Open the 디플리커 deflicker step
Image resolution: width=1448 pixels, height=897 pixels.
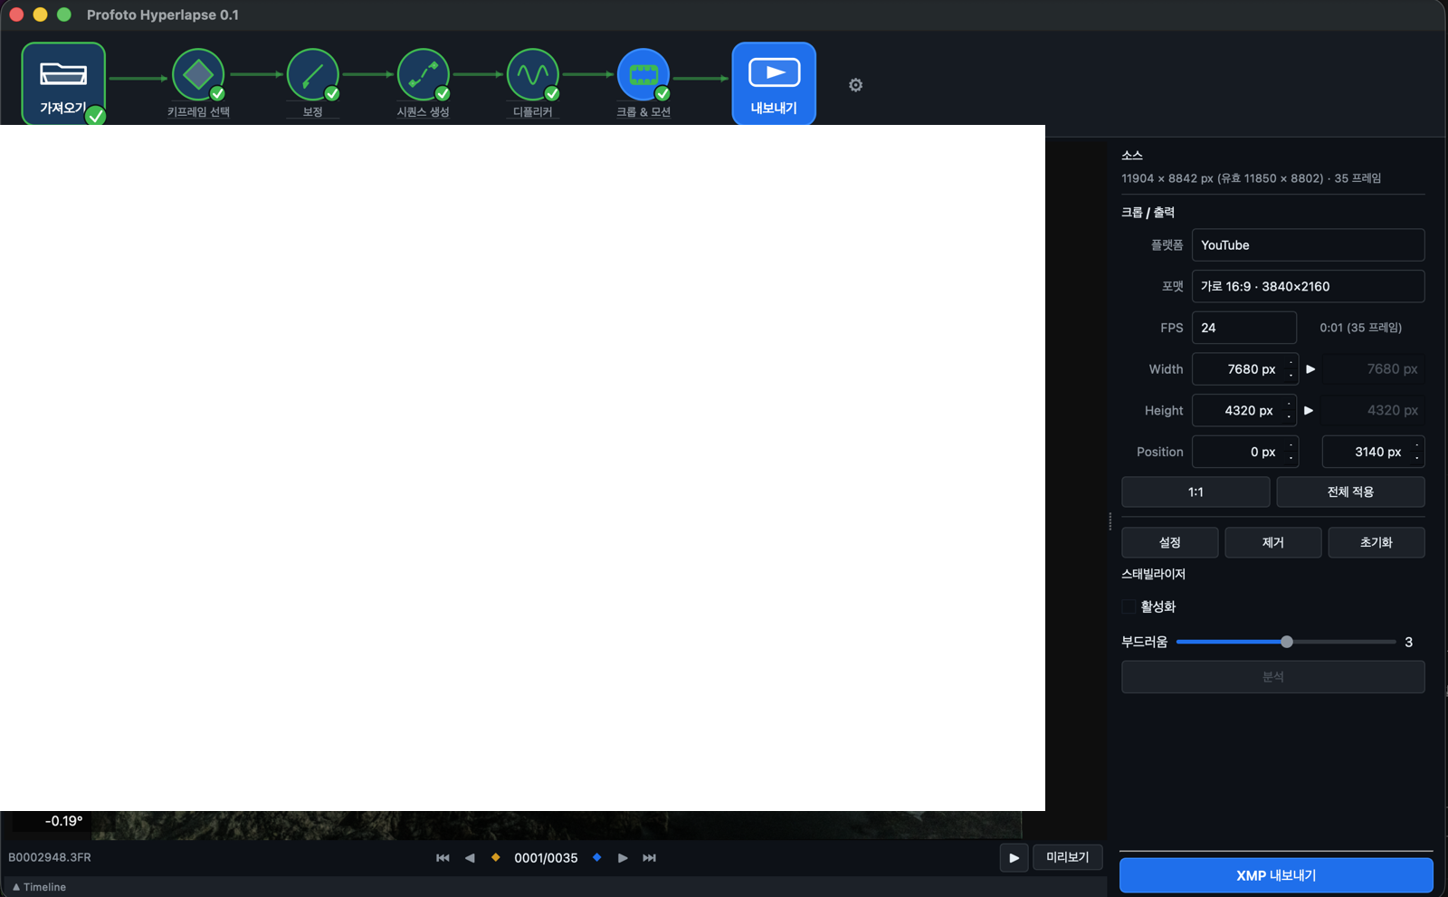[533, 82]
